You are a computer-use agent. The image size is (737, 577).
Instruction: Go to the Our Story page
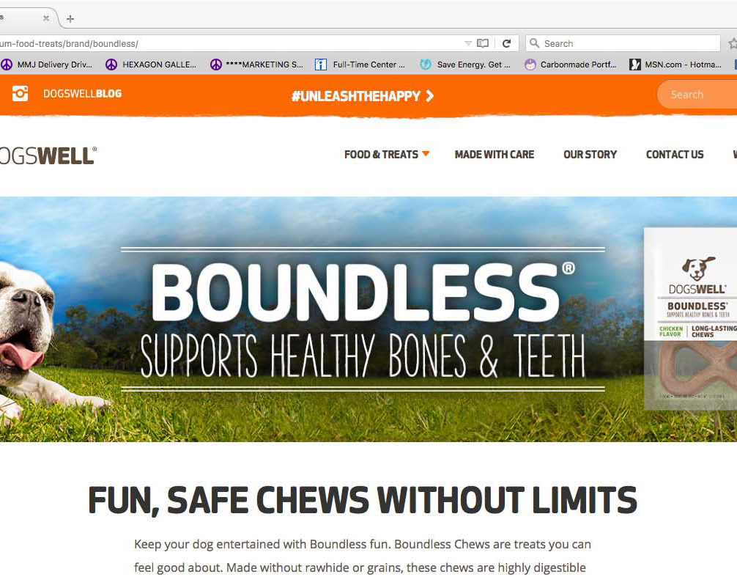[590, 154]
